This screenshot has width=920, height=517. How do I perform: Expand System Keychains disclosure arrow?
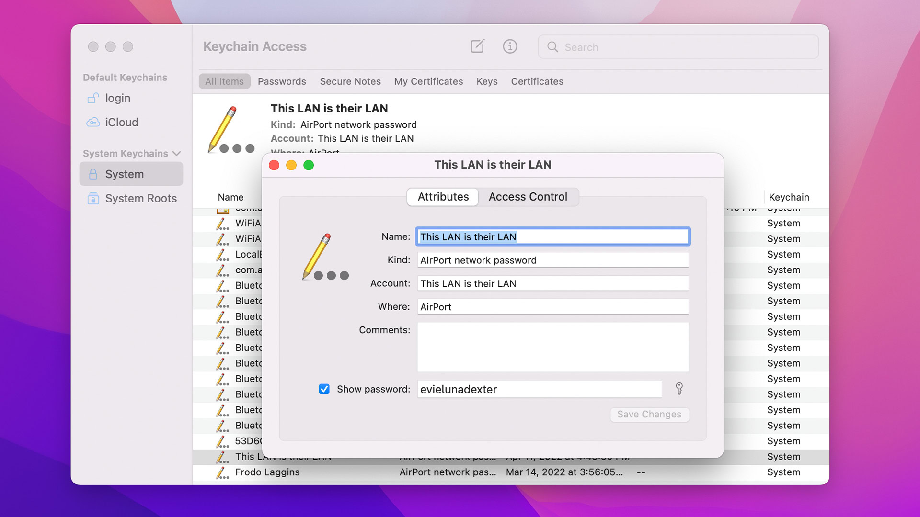pyautogui.click(x=176, y=153)
